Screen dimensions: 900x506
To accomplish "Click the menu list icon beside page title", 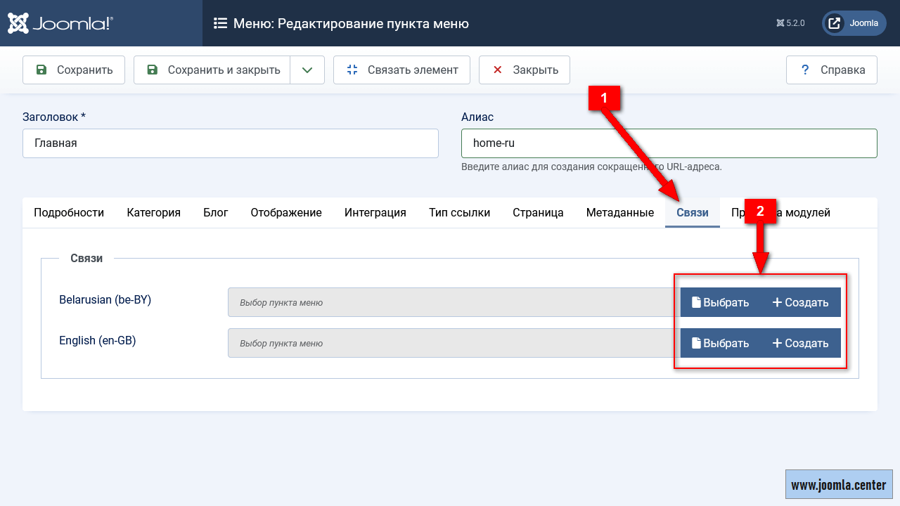I will tap(220, 23).
